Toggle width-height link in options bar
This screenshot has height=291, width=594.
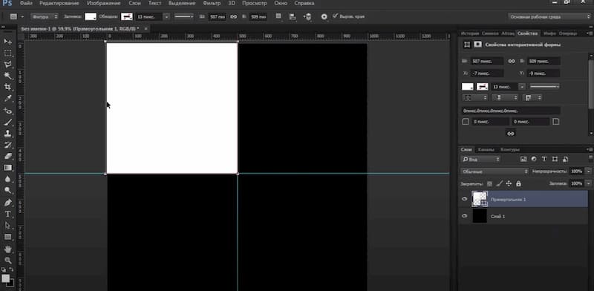click(x=234, y=16)
